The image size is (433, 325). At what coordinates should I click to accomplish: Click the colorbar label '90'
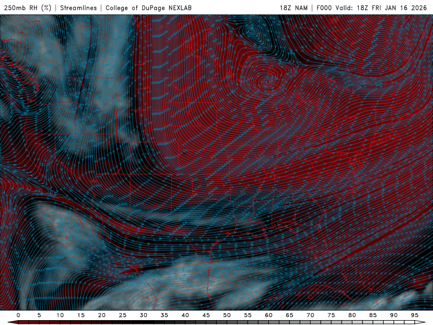[x=393, y=315]
